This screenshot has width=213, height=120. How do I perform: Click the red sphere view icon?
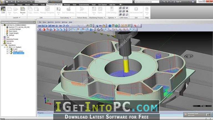44,29
